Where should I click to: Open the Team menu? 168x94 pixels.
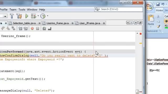13,10
